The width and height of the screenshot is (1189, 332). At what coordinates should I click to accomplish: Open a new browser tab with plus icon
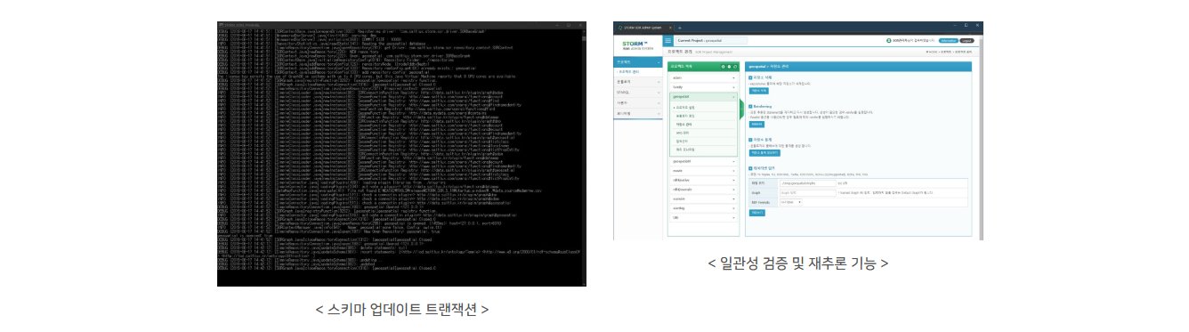click(x=680, y=28)
